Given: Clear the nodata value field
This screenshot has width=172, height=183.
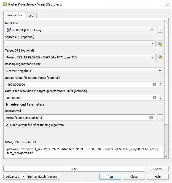Looking at the screenshot, I should [154, 84].
